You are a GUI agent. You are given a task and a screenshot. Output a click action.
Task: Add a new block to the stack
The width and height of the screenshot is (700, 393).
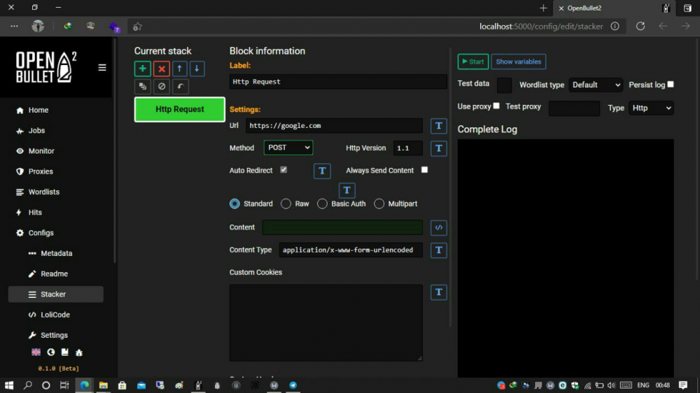[x=142, y=69]
